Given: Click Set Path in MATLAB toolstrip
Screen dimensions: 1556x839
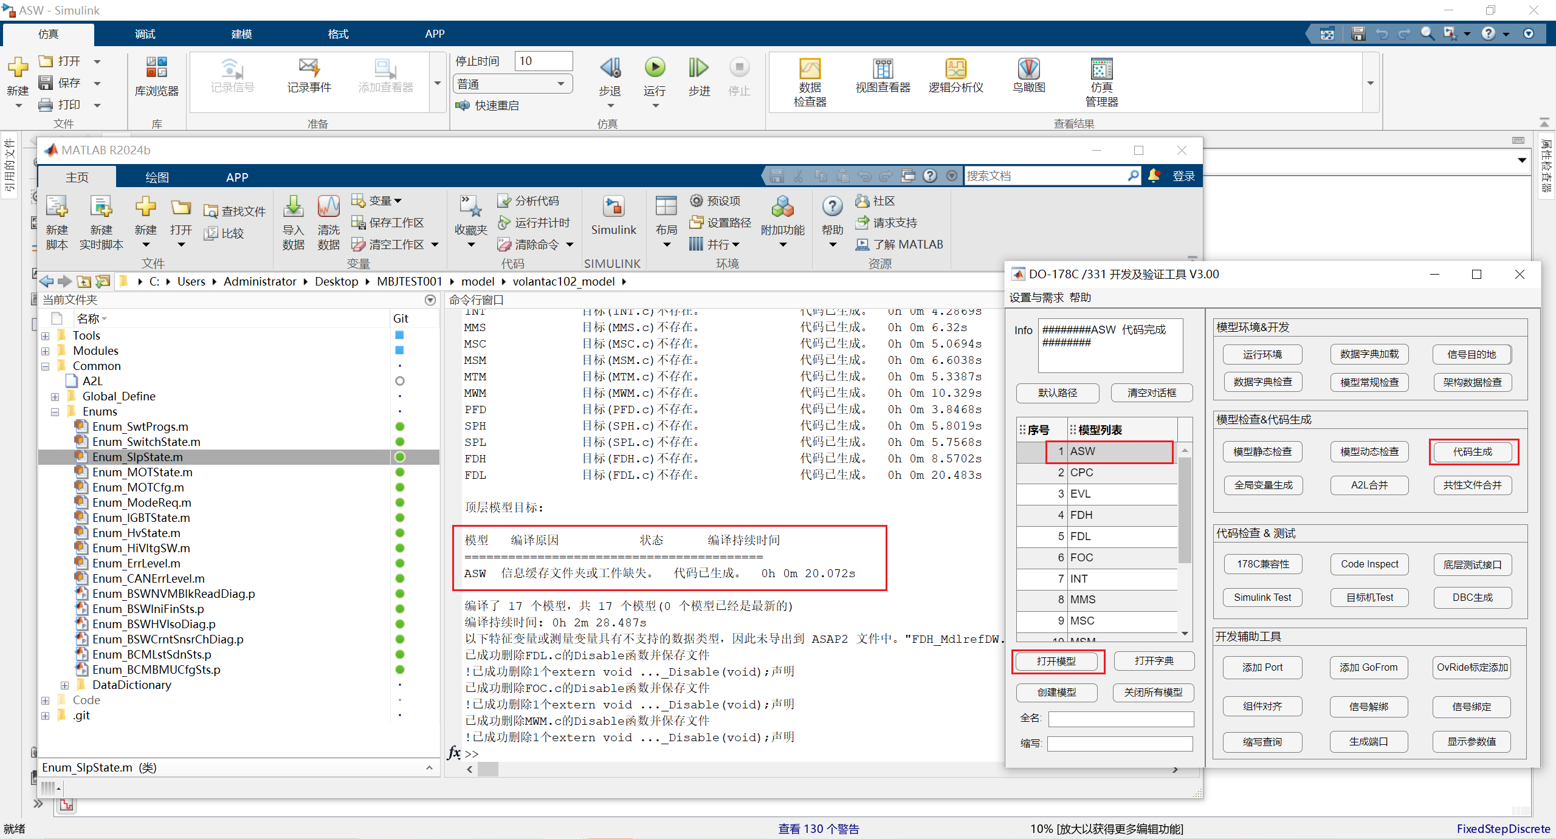Looking at the screenshot, I should 721,223.
